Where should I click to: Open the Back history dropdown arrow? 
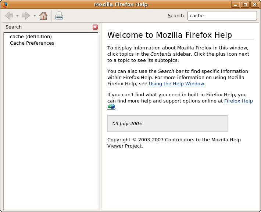[x=18, y=16]
